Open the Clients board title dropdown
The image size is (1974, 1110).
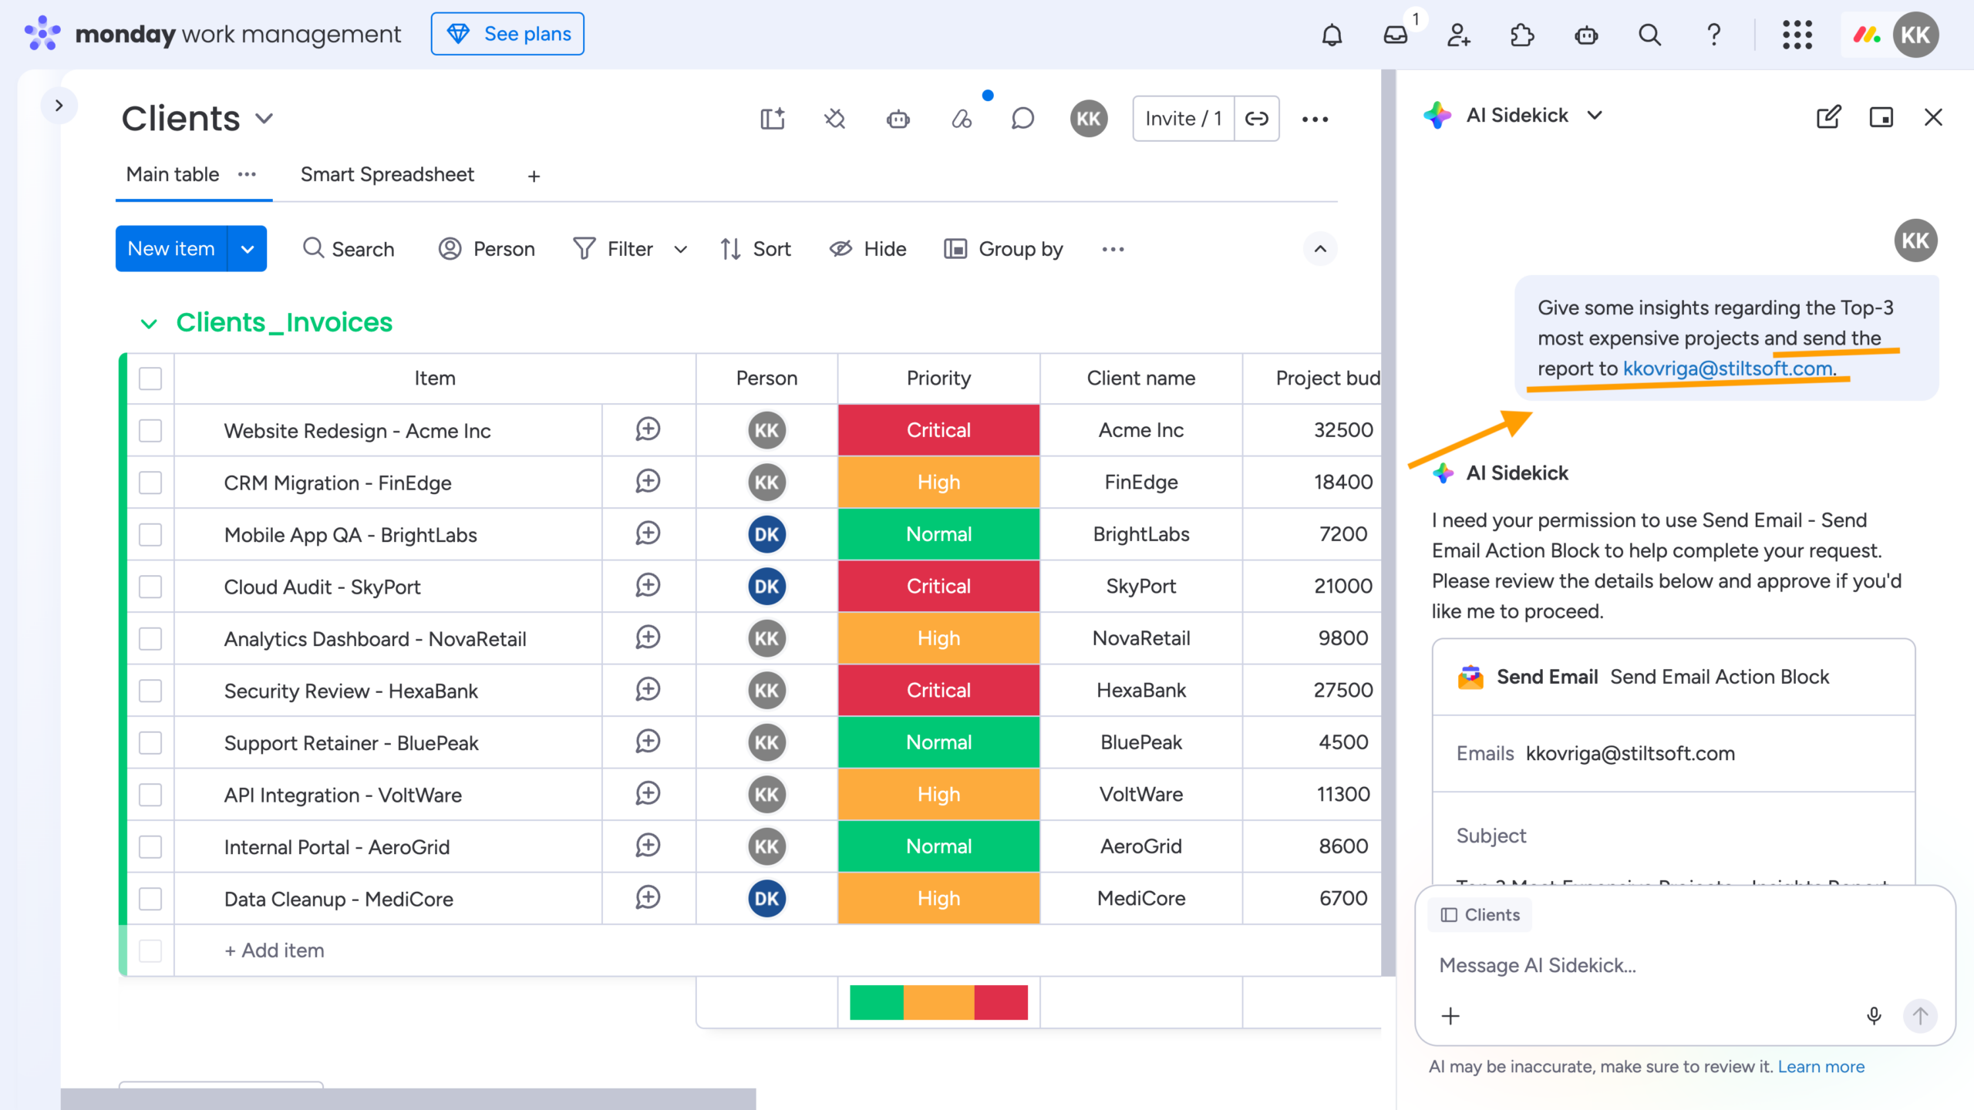pyautogui.click(x=264, y=119)
